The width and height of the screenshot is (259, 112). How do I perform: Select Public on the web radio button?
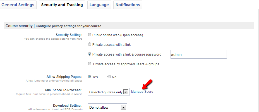90,35
